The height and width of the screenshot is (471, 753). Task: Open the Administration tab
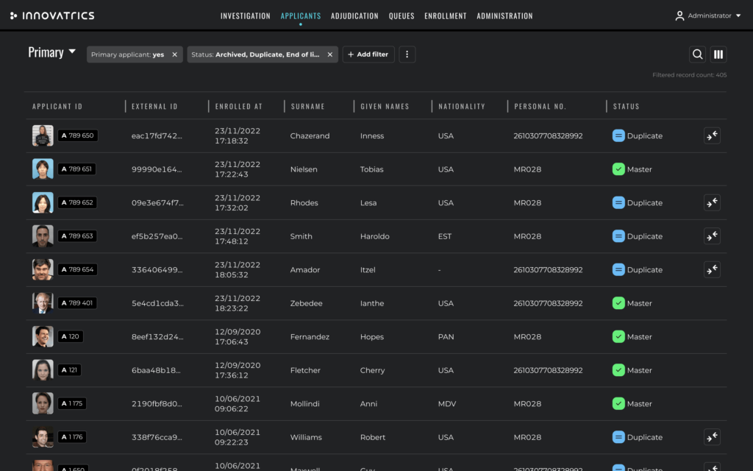[x=504, y=16]
